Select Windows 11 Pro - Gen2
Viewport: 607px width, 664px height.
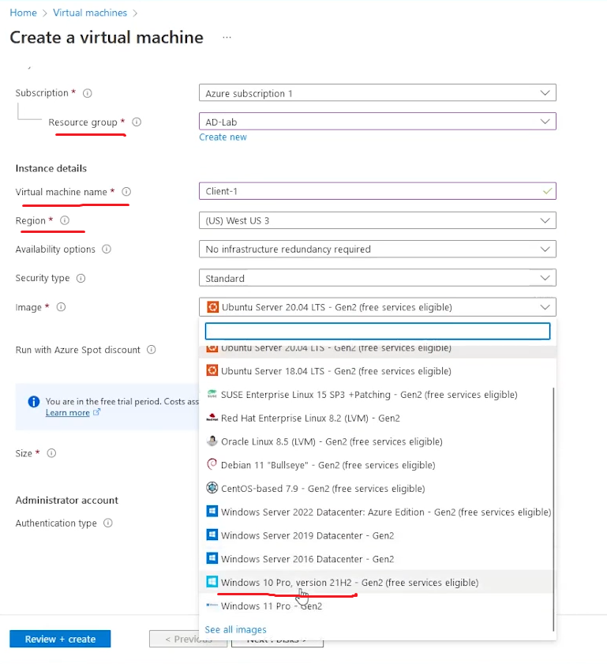[376, 606]
